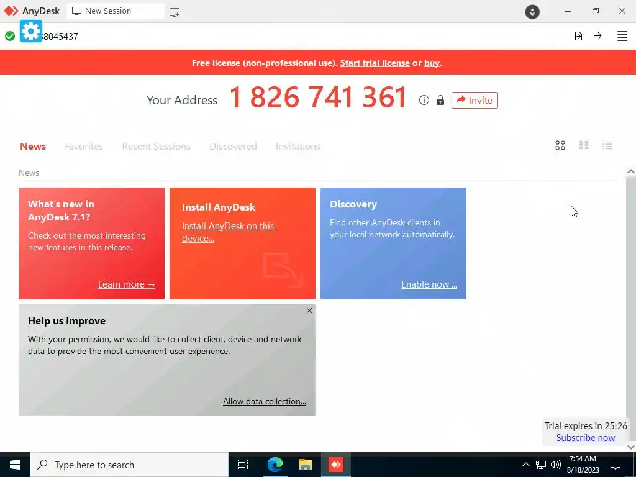This screenshot has height=477, width=636.
Task: Click the dark circular download arrow icon
Action: (532, 11)
